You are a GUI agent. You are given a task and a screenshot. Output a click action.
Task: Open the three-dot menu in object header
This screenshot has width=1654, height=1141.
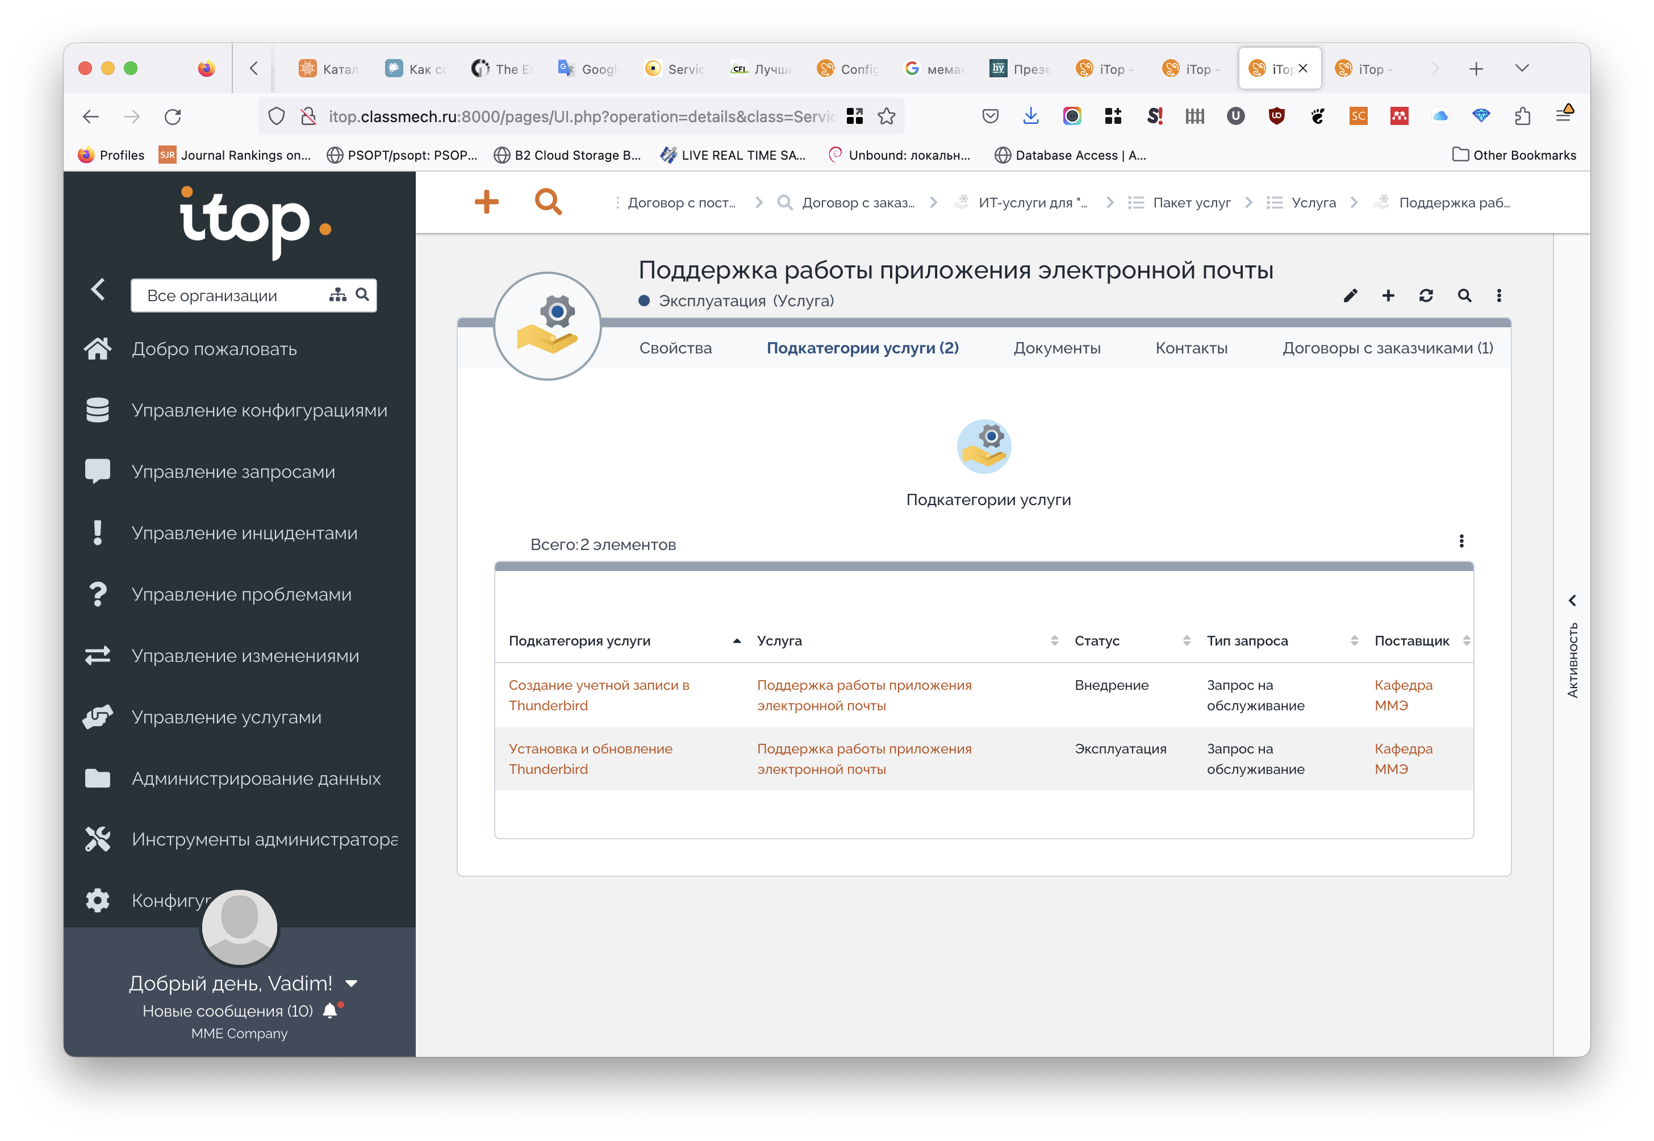pos(1499,295)
